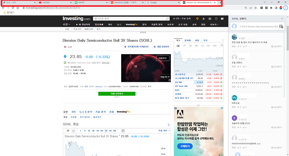289x156 pixels.
Task: Click the ad info icon on video ad
Action: tap(170, 80)
